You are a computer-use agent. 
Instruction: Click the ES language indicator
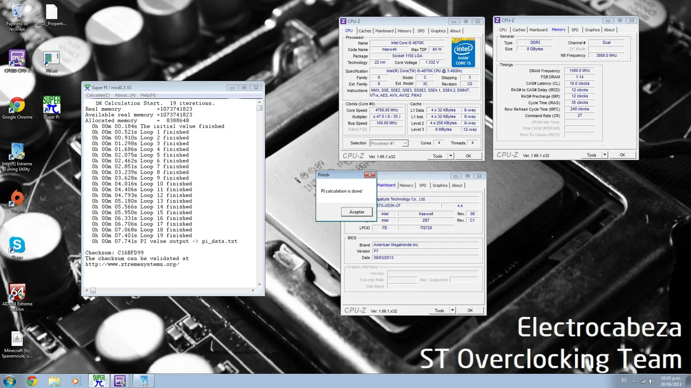point(624,380)
